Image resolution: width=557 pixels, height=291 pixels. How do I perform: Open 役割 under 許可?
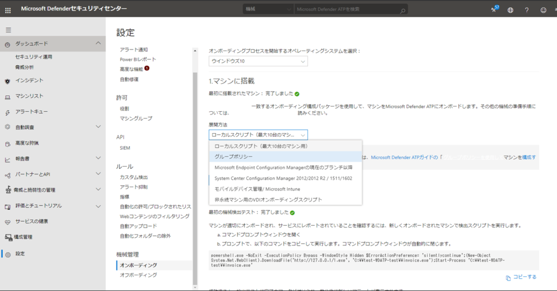pyautogui.click(x=125, y=109)
